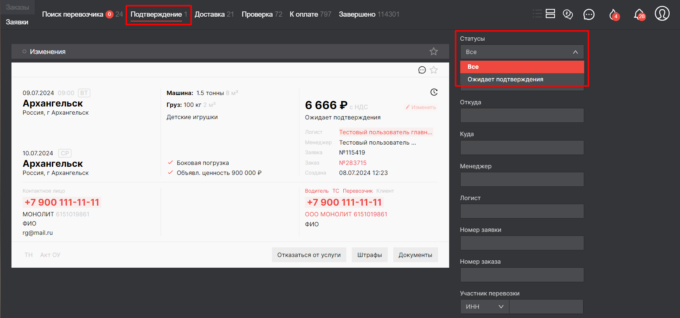Click manager name Тестовый пользователь ...

(377, 142)
